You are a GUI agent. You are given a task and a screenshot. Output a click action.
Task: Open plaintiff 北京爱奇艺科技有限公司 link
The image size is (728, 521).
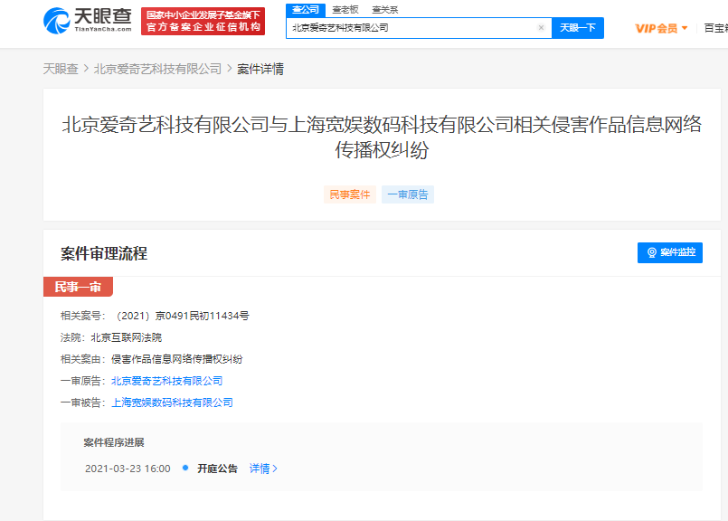(x=166, y=381)
